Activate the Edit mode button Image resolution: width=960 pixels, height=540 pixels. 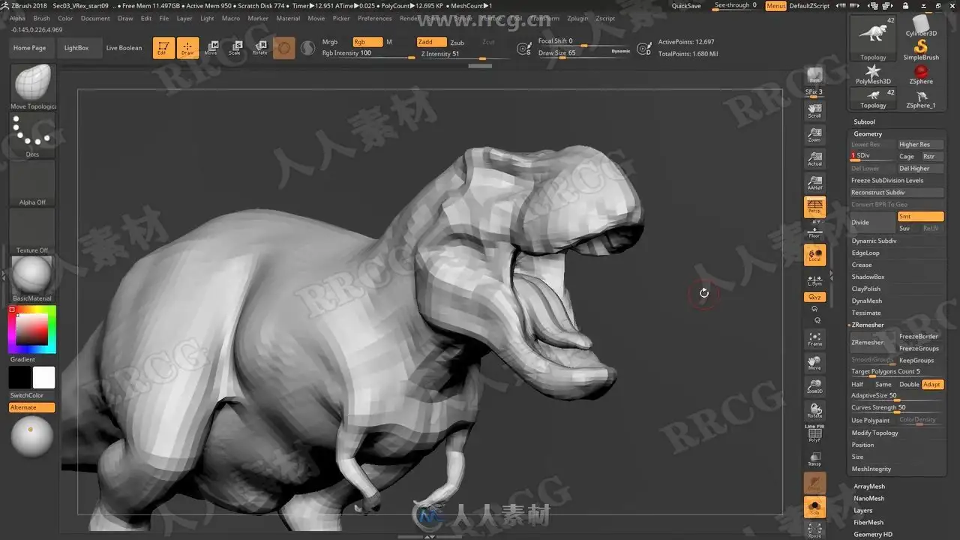point(163,48)
